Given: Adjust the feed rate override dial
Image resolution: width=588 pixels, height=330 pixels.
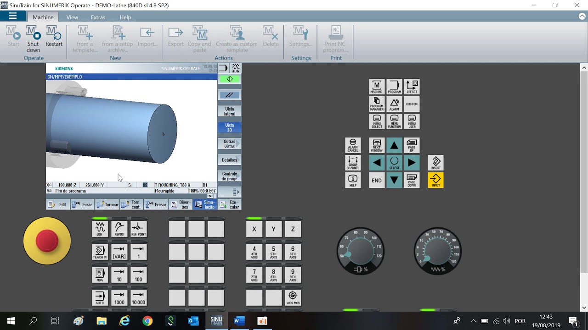Looking at the screenshot, I should coord(438,251).
